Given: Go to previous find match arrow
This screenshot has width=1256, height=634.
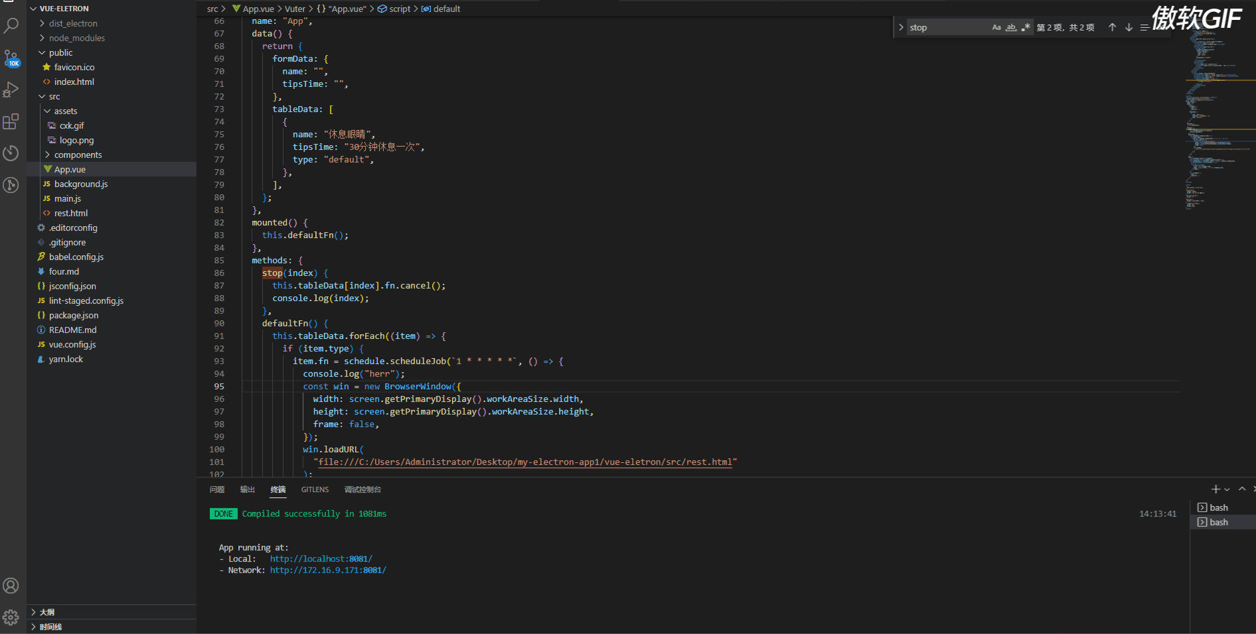Looking at the screenshot, I should (x=1113, y=27).
